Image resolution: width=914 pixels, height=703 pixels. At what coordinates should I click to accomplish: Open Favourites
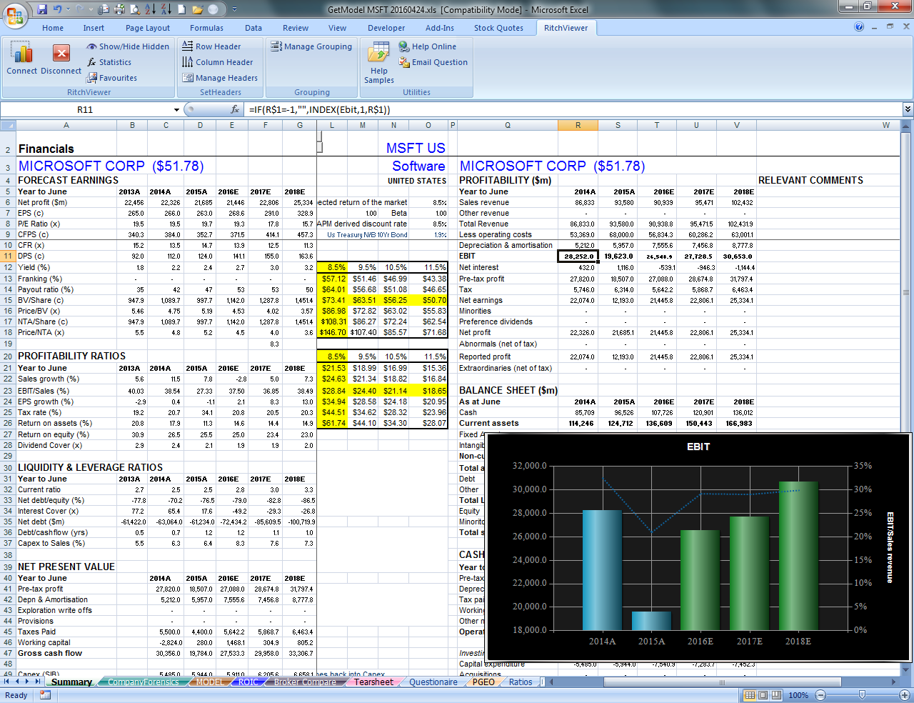111,78
